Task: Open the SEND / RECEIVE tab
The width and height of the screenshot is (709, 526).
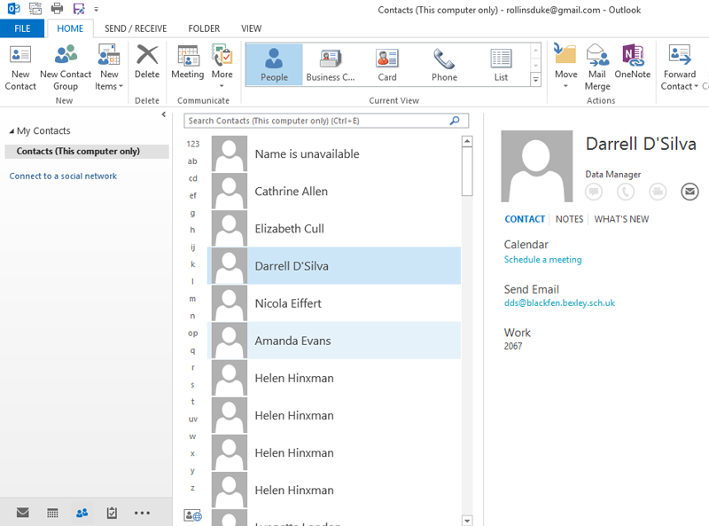Action: (x=136, y=28)
